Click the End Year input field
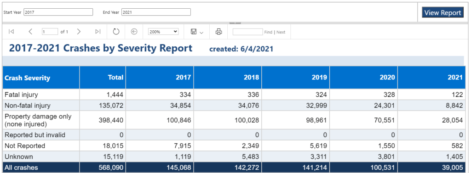The width and height of the screenshot is (471, 173). coord(156,12)
